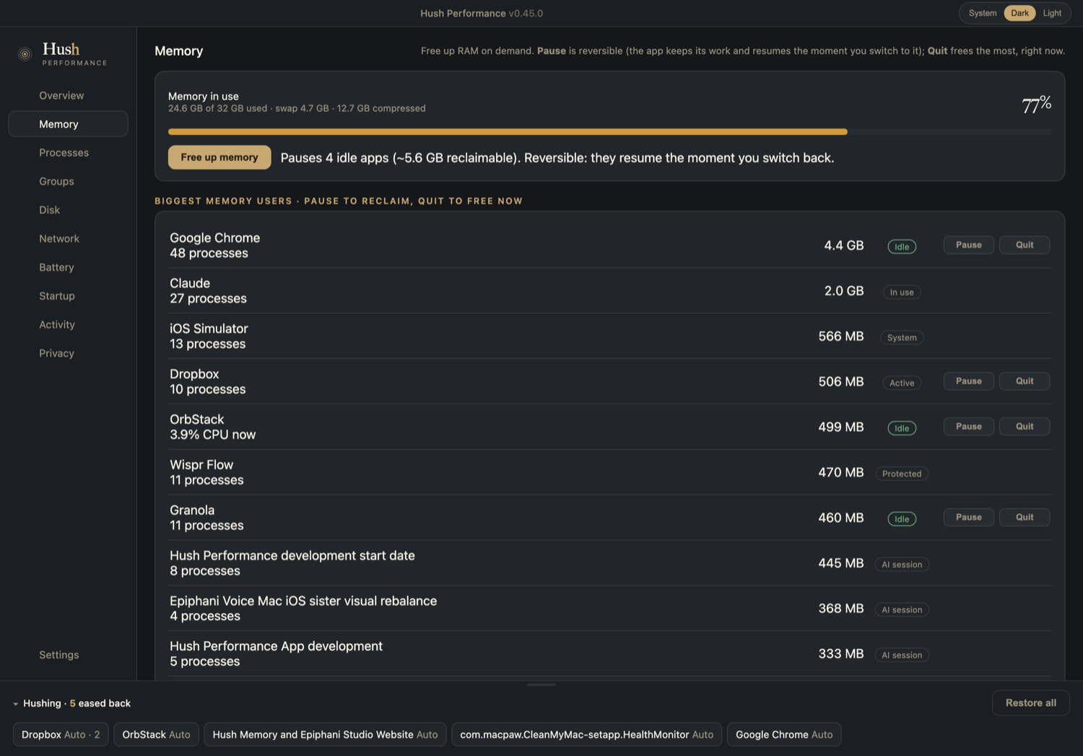Select the iOS Simulator row name
This screenshot has width=1083, height=756.
[x=209, y=329]
